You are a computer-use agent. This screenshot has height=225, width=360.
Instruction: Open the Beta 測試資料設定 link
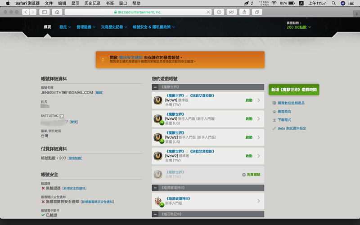point(292,128)
